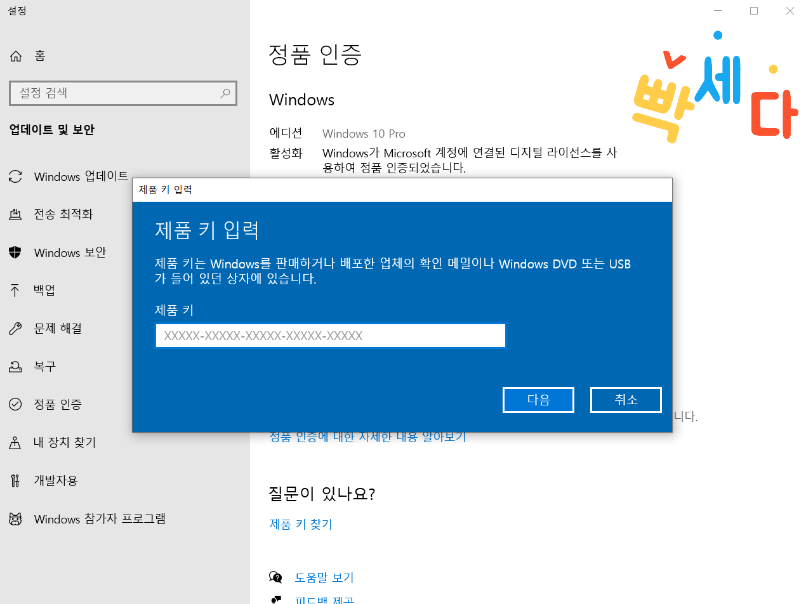806x604 pixels.
Task: Click the 제품 키 입력 dialog title bar
Action: (402, 190)
